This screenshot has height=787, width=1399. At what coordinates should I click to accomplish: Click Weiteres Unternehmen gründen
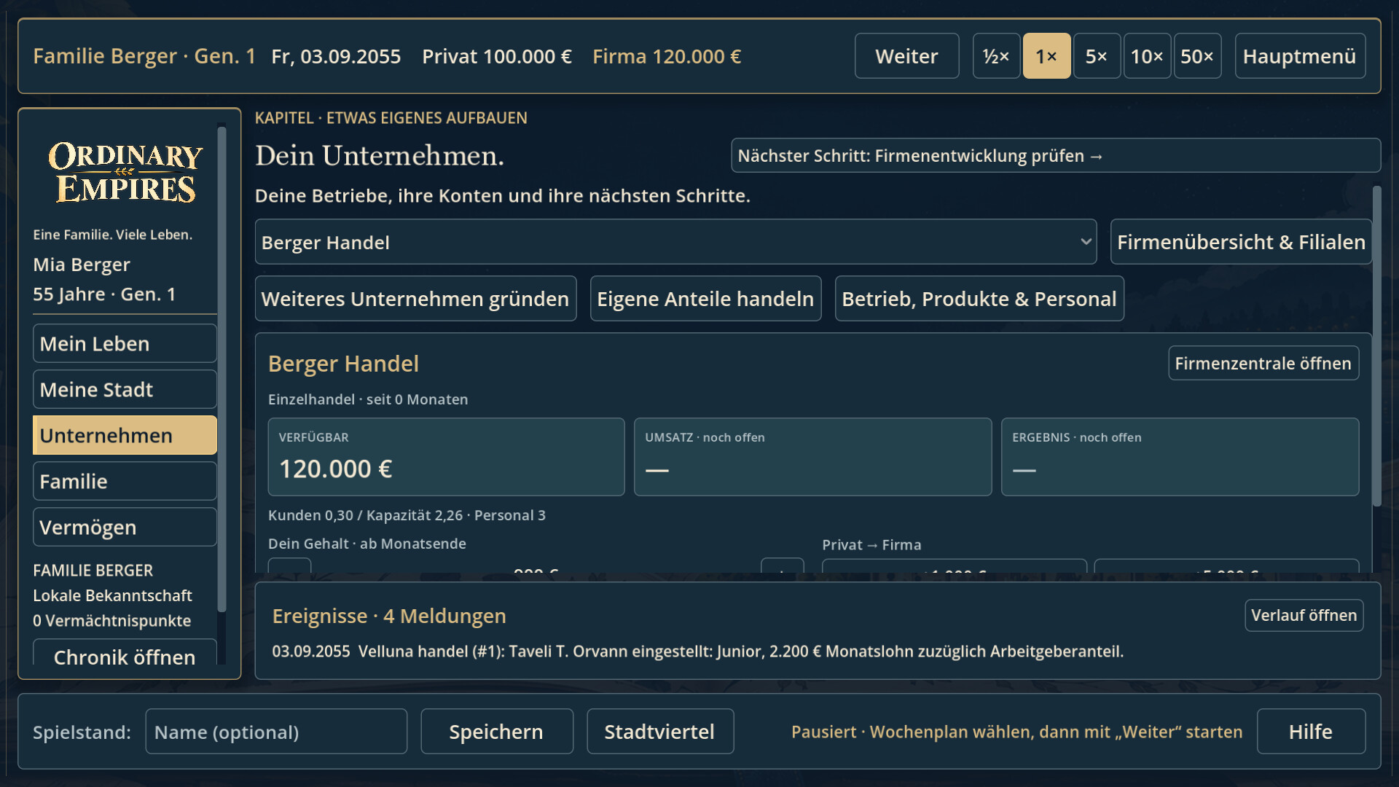pos(415,299)
